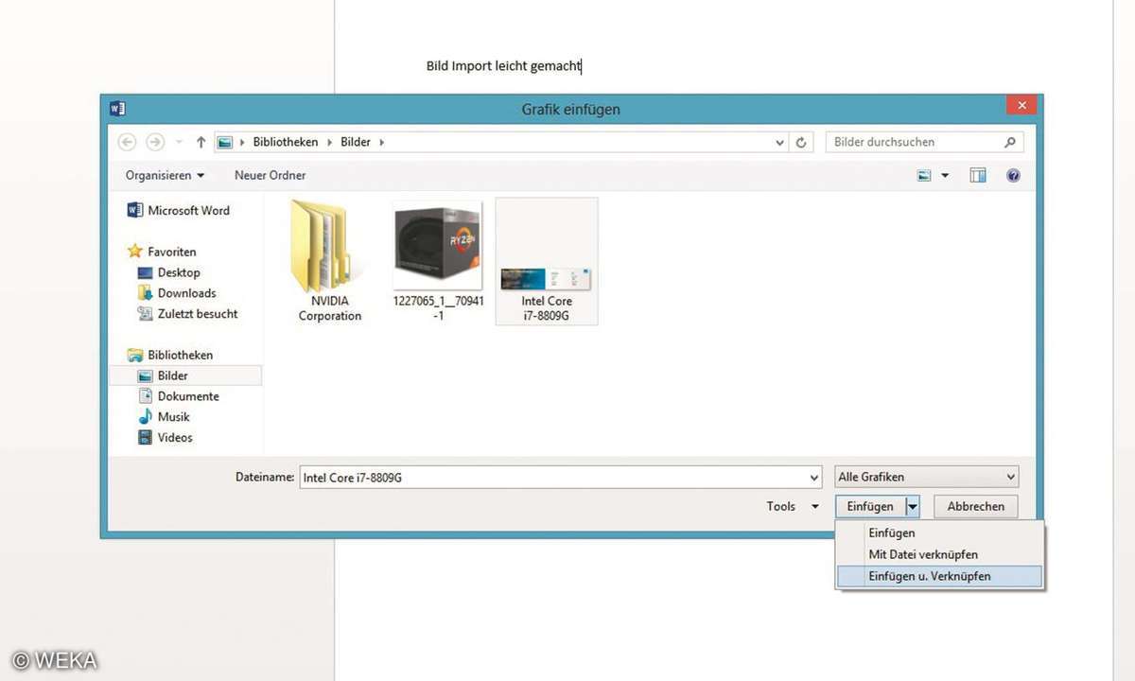The image size is (1135, 681).
Task: Select Favoriten in navigation pane
Action: pos(162,252)
